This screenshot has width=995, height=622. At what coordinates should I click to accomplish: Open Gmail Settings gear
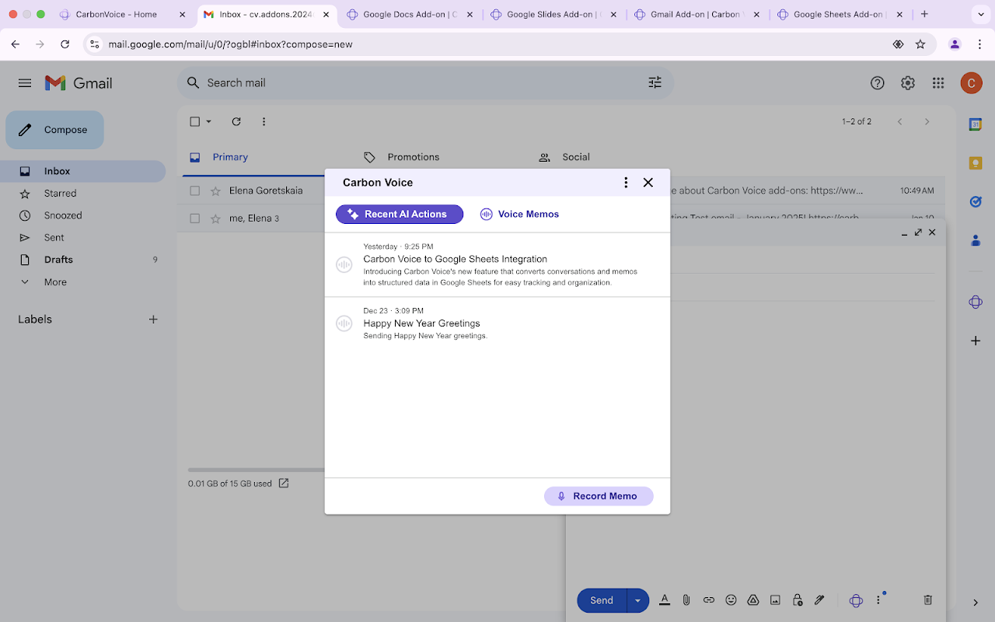point(908,83)
